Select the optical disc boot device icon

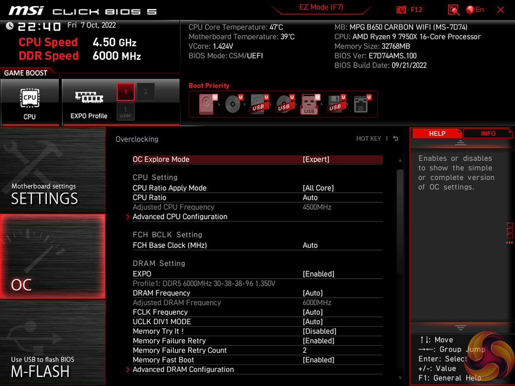(233, 104)
